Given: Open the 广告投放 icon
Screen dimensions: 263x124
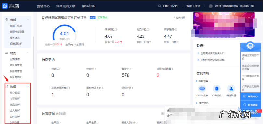Looking at the screenshot, I should tap(217, 89).
